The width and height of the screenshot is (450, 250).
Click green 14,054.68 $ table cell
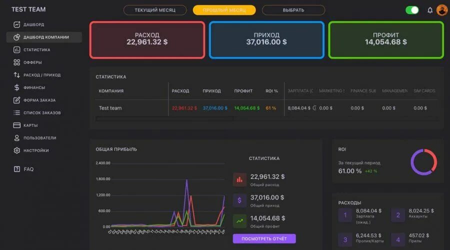click(247, 108)
